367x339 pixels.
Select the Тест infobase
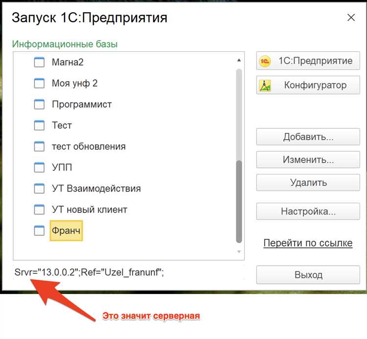[62, 125]
